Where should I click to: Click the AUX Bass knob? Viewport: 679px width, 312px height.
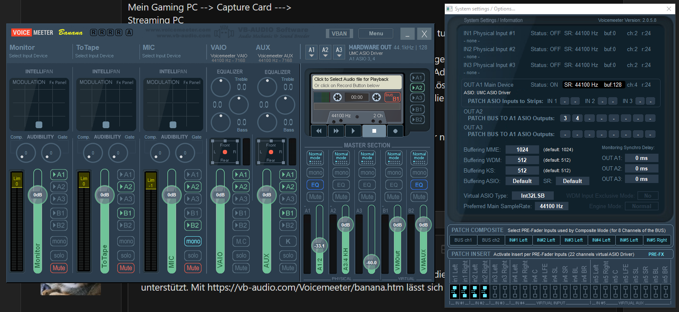click(x=267, y=122)
